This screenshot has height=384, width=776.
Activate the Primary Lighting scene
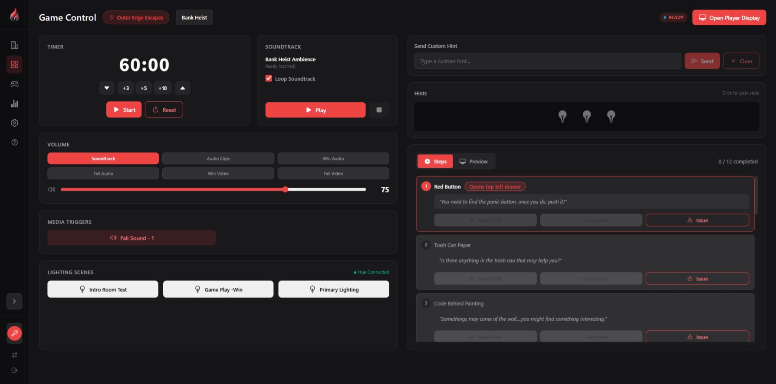click(x=334, y=290)
